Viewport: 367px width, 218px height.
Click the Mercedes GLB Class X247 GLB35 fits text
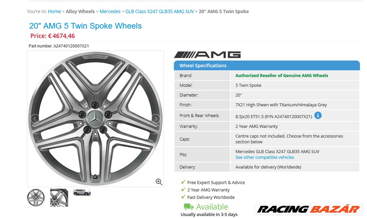tap(277, 151)
